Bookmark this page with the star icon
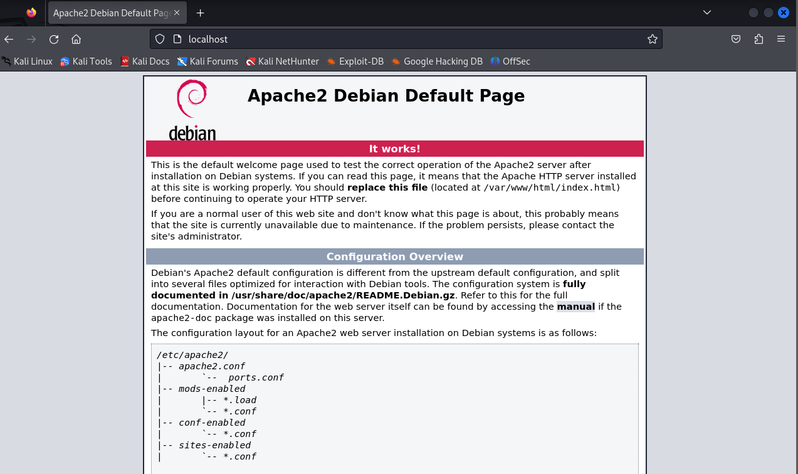This screenshot has width=798, height=474. (x=652, y=39)
